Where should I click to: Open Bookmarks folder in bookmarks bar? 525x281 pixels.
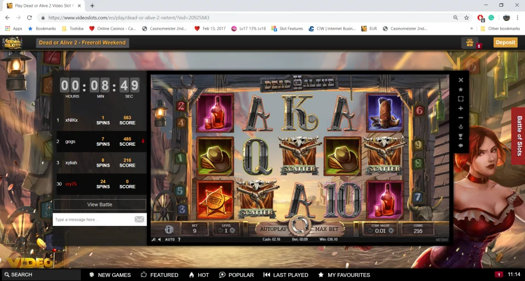pyautogui.click(x=42, y=28)
